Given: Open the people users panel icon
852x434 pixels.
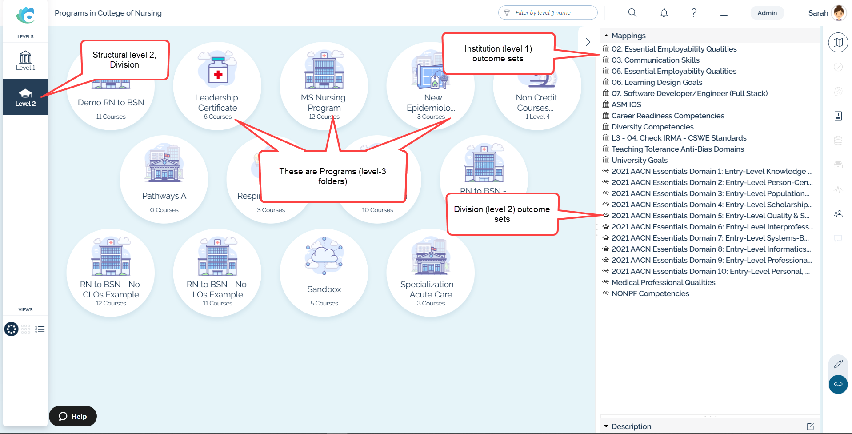Looking at the screenshot, I should point(838,214).
